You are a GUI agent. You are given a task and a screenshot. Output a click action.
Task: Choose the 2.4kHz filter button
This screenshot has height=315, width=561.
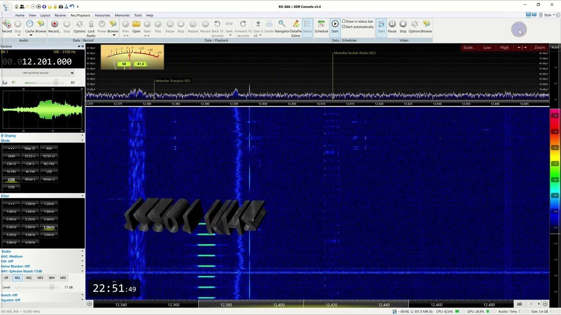[x=49, y=219]
